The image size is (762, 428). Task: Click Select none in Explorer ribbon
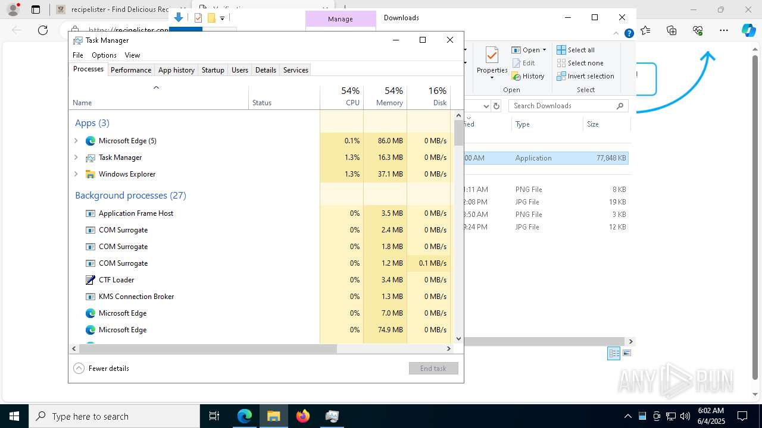pos(580,63)
